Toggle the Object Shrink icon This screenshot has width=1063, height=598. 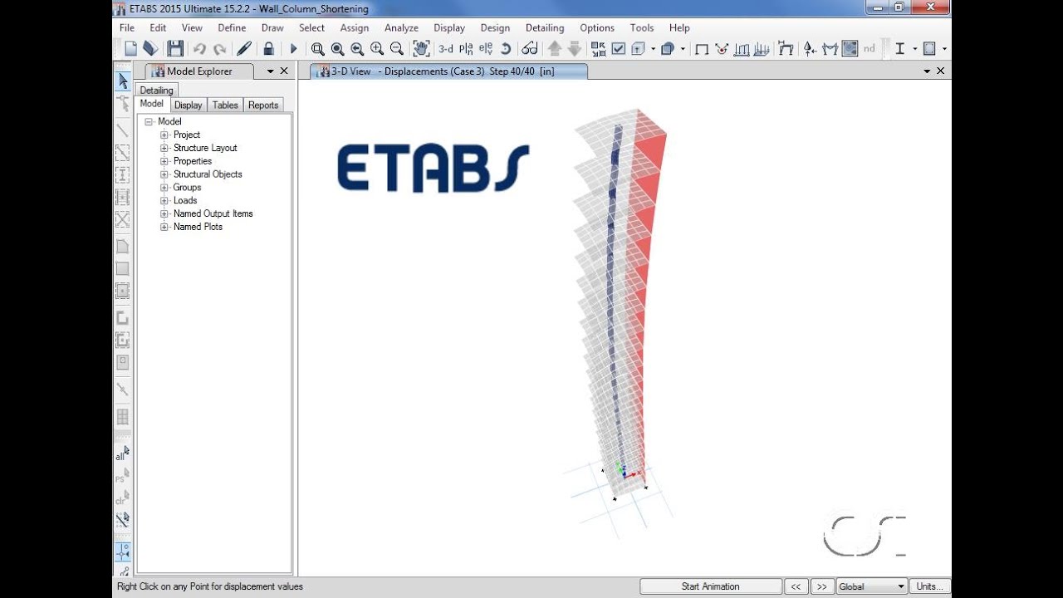click(x=599, y=49)
